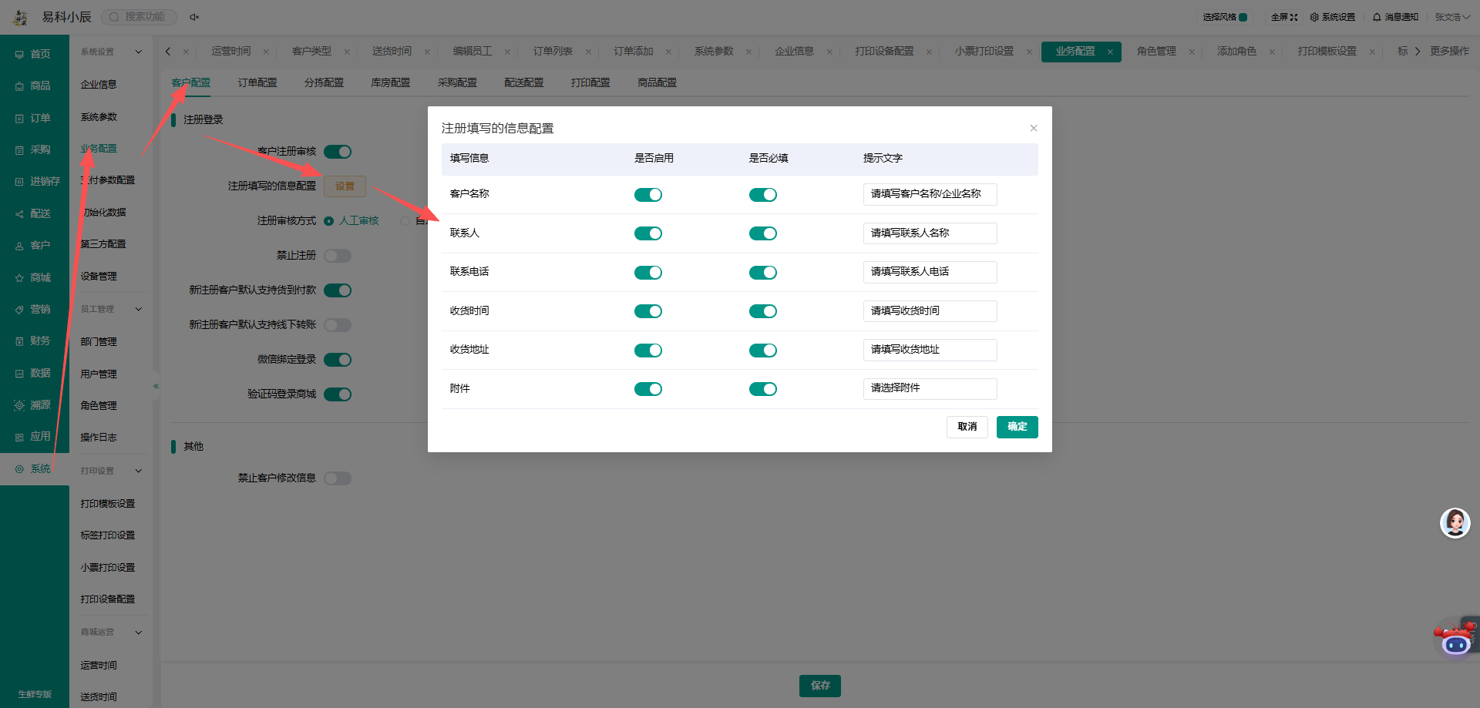Click the mute sound icon in header
Screen dimensions: 1480x708
(x=194, y=17)
